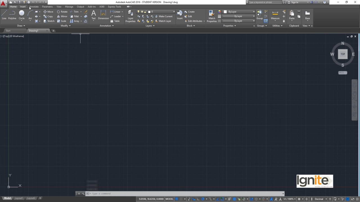
Task: Switch to the Insert ribbon tab
Action: tap(23, 6)
